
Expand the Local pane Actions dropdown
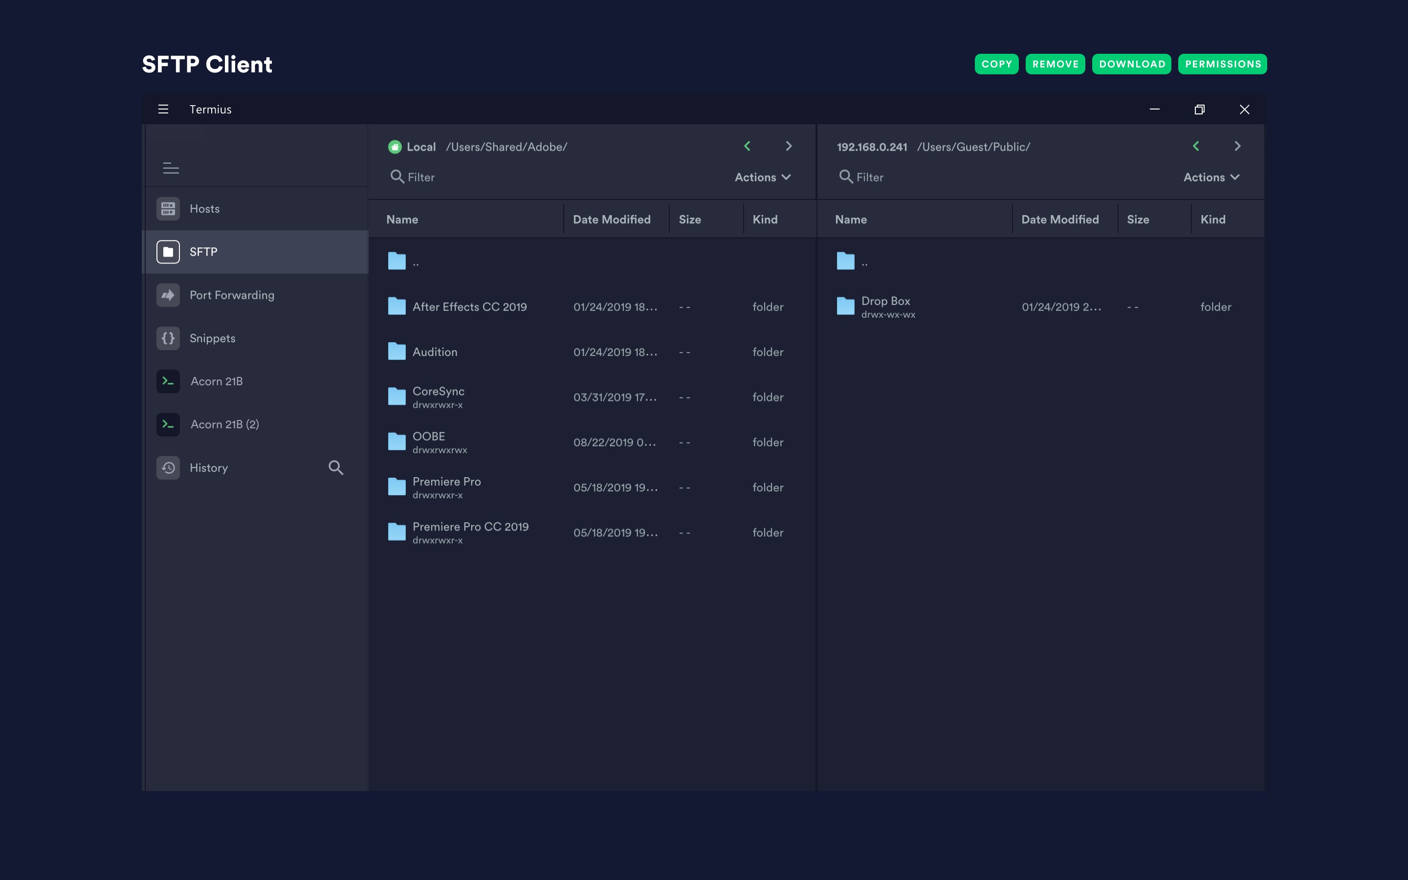pos(762,177)
